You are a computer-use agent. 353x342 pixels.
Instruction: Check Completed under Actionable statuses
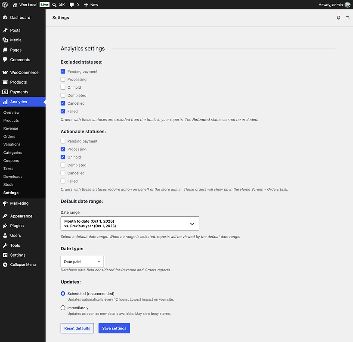[x=63, y=165]
